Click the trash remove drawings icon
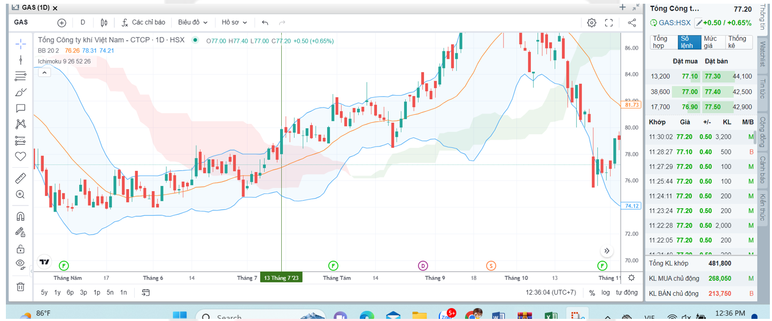The width and height of the screenshot is (772, 321). pyautogui.click(x=20, y=287)
